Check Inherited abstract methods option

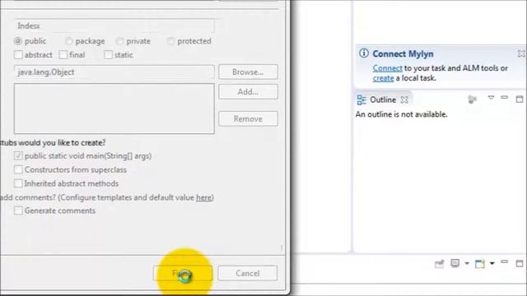tap(18, 183)
